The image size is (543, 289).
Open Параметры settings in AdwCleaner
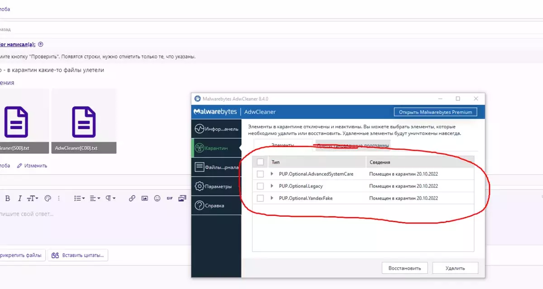(x=216, y=186)
